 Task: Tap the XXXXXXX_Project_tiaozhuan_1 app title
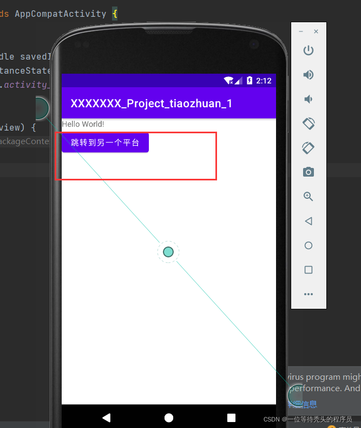coord(152,103)
